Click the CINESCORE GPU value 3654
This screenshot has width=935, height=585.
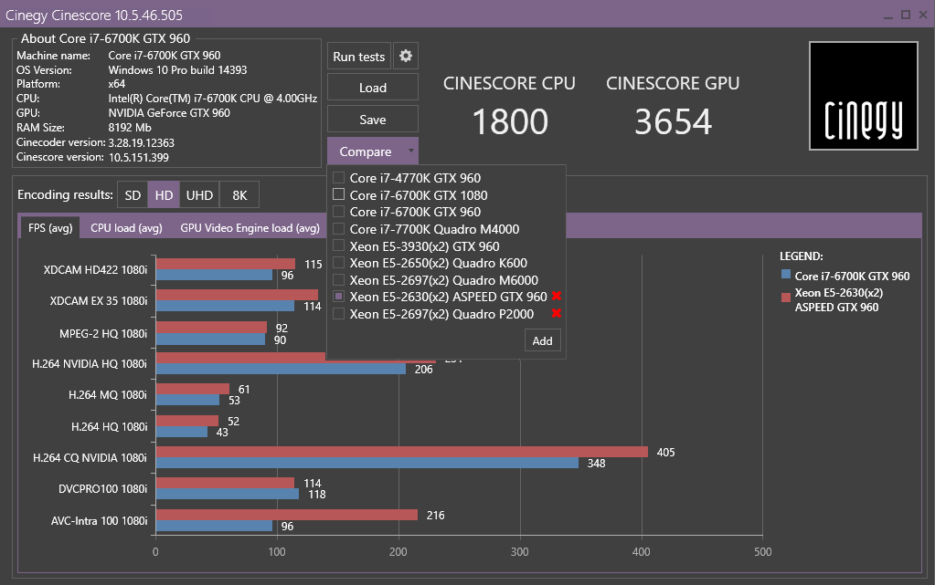coord(674,121)
